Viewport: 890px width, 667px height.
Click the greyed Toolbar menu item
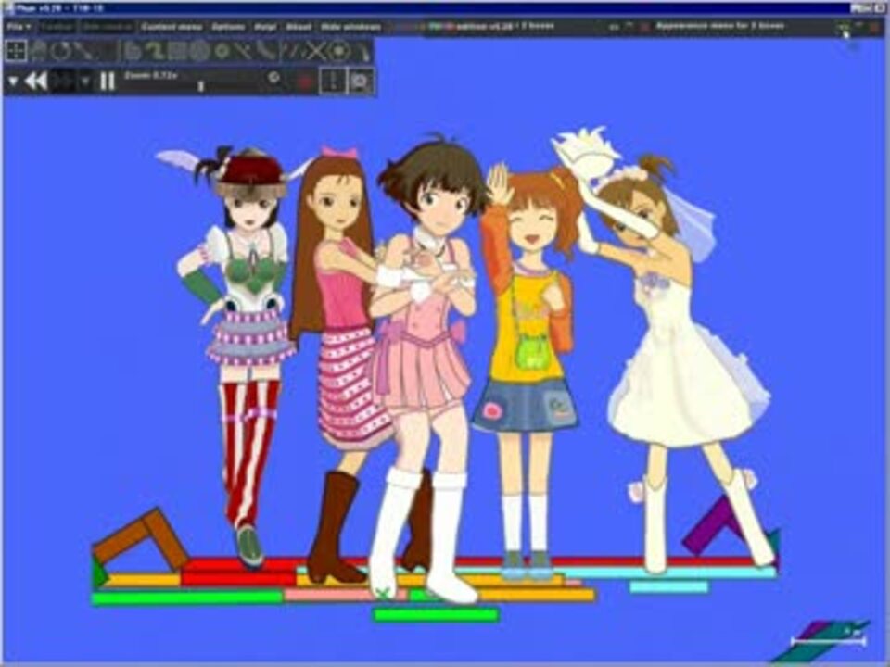(57, 27)
